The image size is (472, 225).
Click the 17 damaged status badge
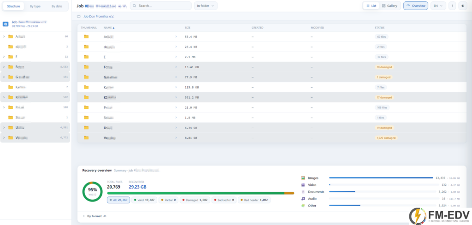coord(384,97)
